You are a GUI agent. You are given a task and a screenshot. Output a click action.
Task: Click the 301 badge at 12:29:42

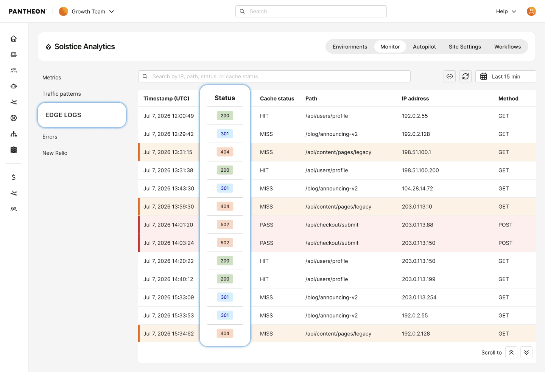[225, 134]
